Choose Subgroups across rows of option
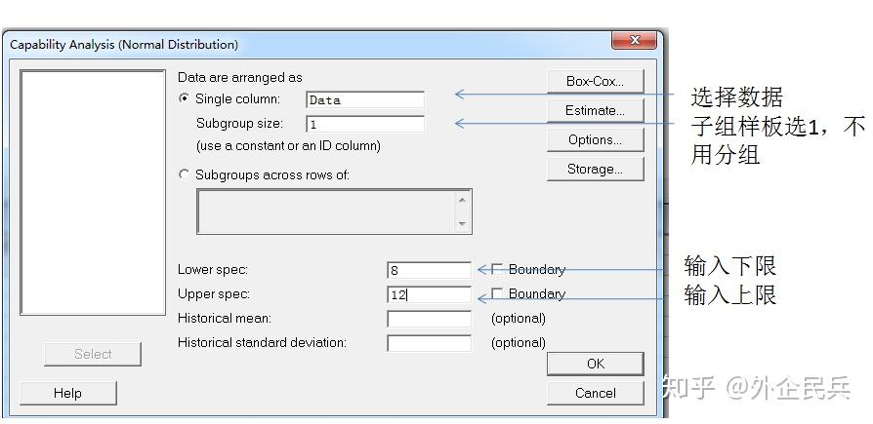Screen dimensions: 873x424 pyautogui.click(x=184, y=174)
